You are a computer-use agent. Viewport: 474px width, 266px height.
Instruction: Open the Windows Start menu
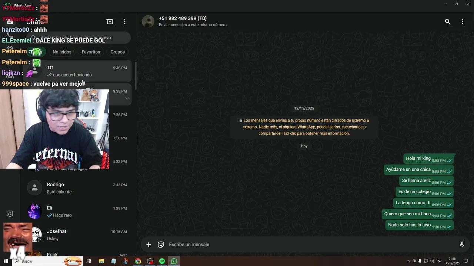click(x=6, y=261)
